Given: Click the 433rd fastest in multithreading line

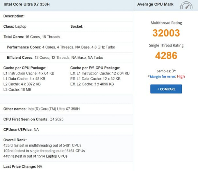Looking at the screenshot, I should [x=42, y=146].
